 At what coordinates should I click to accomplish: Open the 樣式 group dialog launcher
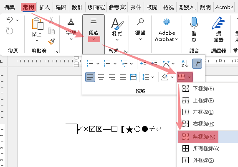coord(126,51)
